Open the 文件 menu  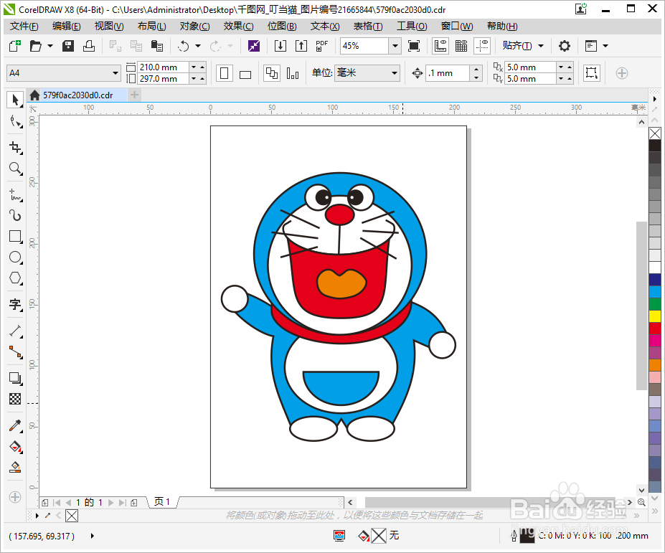pos(24,27)
